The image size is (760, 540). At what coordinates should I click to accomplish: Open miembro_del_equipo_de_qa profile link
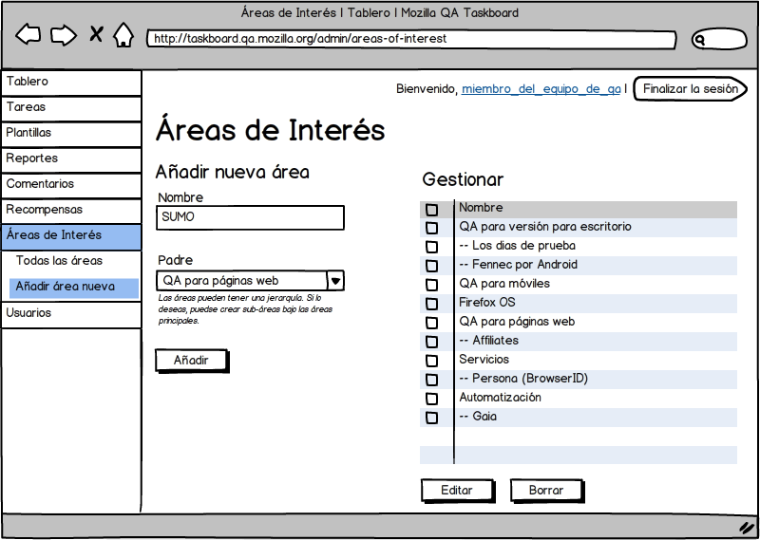(541, 89)
